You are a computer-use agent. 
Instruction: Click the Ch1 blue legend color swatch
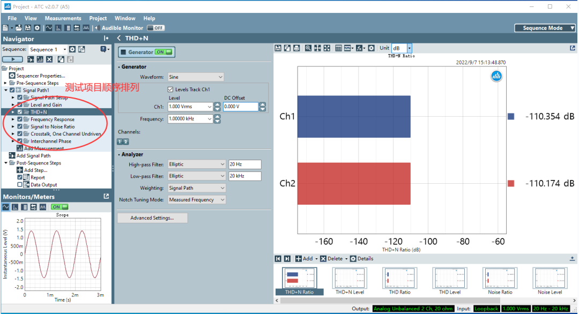[x=511, y=117]
